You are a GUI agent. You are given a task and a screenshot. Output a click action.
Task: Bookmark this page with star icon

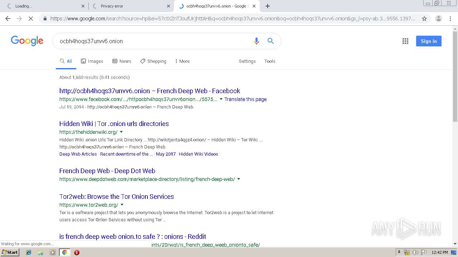click(424, 19)
